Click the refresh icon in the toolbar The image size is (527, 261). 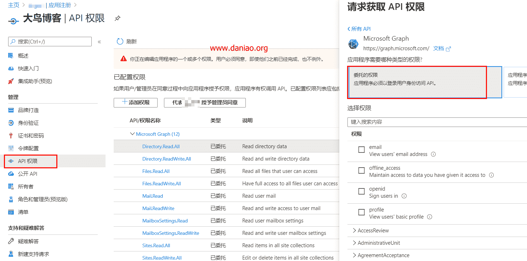click(x=120, y=41)
